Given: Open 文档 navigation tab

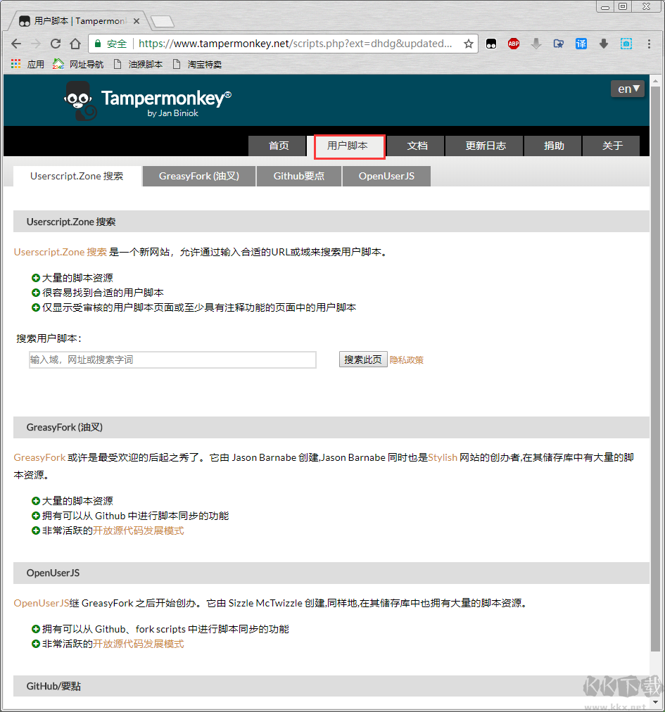Looking at the screenshot, I should click(x=417, y=146).
